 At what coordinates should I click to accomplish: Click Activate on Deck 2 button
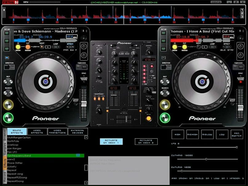point(146,142)
